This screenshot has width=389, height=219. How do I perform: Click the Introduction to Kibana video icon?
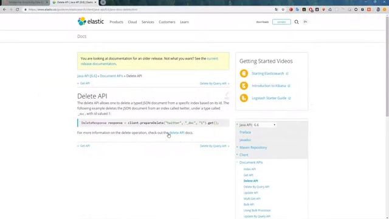tap(244, 86)
